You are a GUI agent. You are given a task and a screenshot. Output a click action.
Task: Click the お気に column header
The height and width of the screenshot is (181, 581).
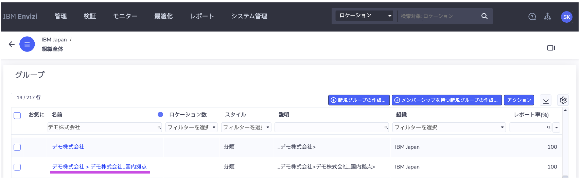37,115
